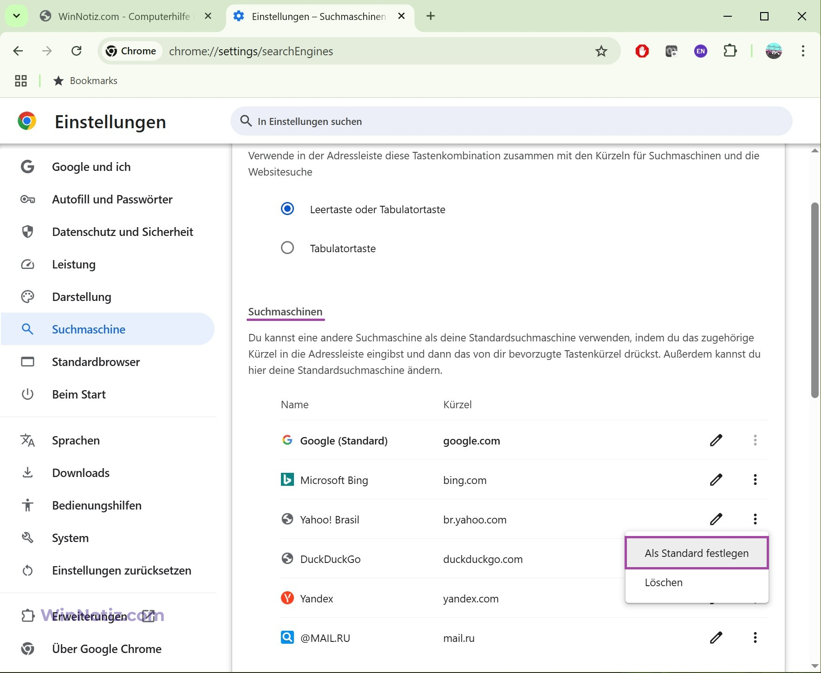Screen dimensions: 821x673
Task: Click scrollbar up arrow
Action: pos(814,150)
